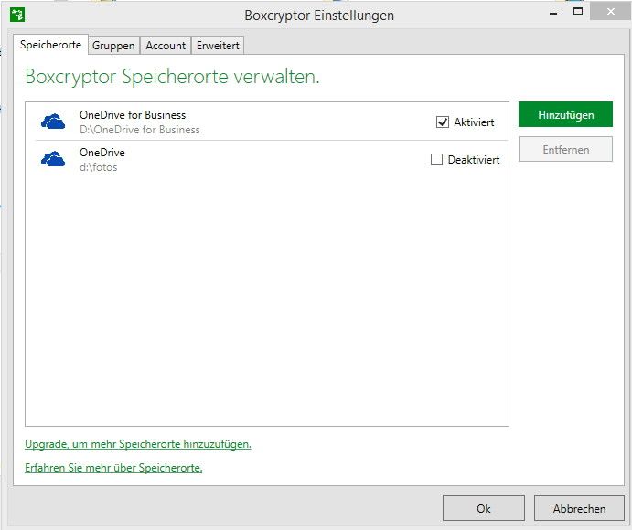Switch to the Speicherorte tab
This screenshot has width=632, height=530.
tap(51, 45)
